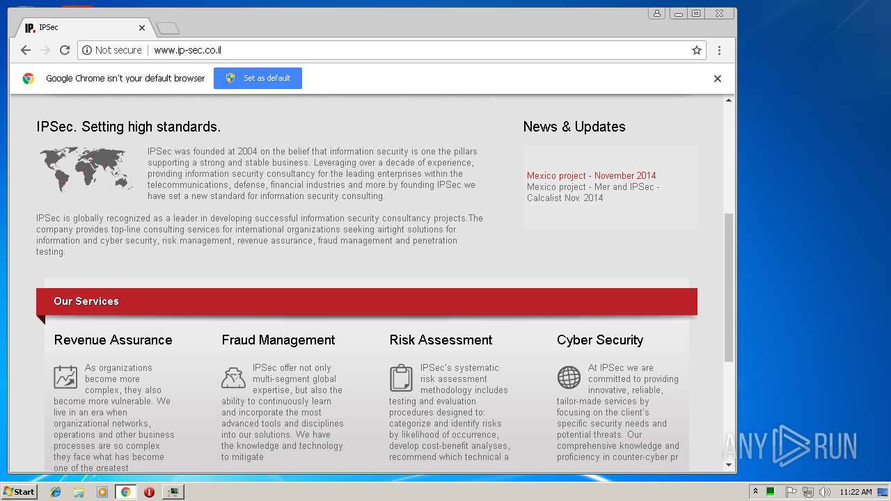Open the monitor app taskbar icon

click(173, 492)
